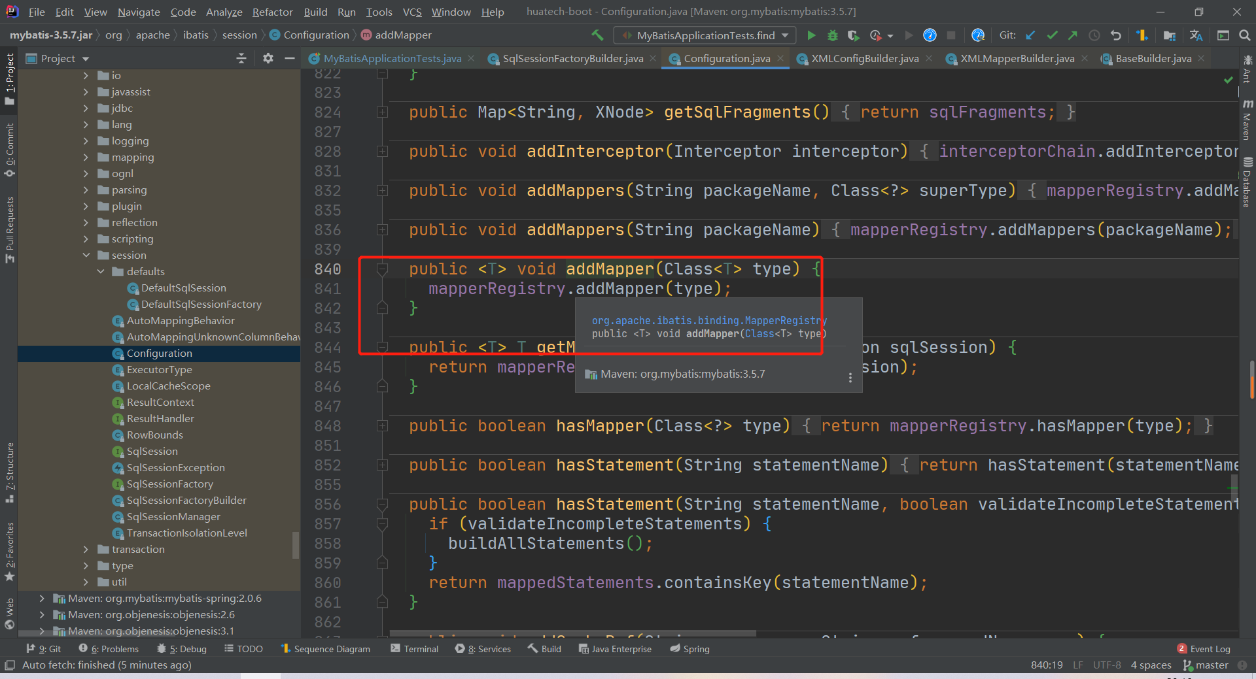Click the apache breadcrumb in navigation bar
The image size is (1256, 679).
[152, 35]
